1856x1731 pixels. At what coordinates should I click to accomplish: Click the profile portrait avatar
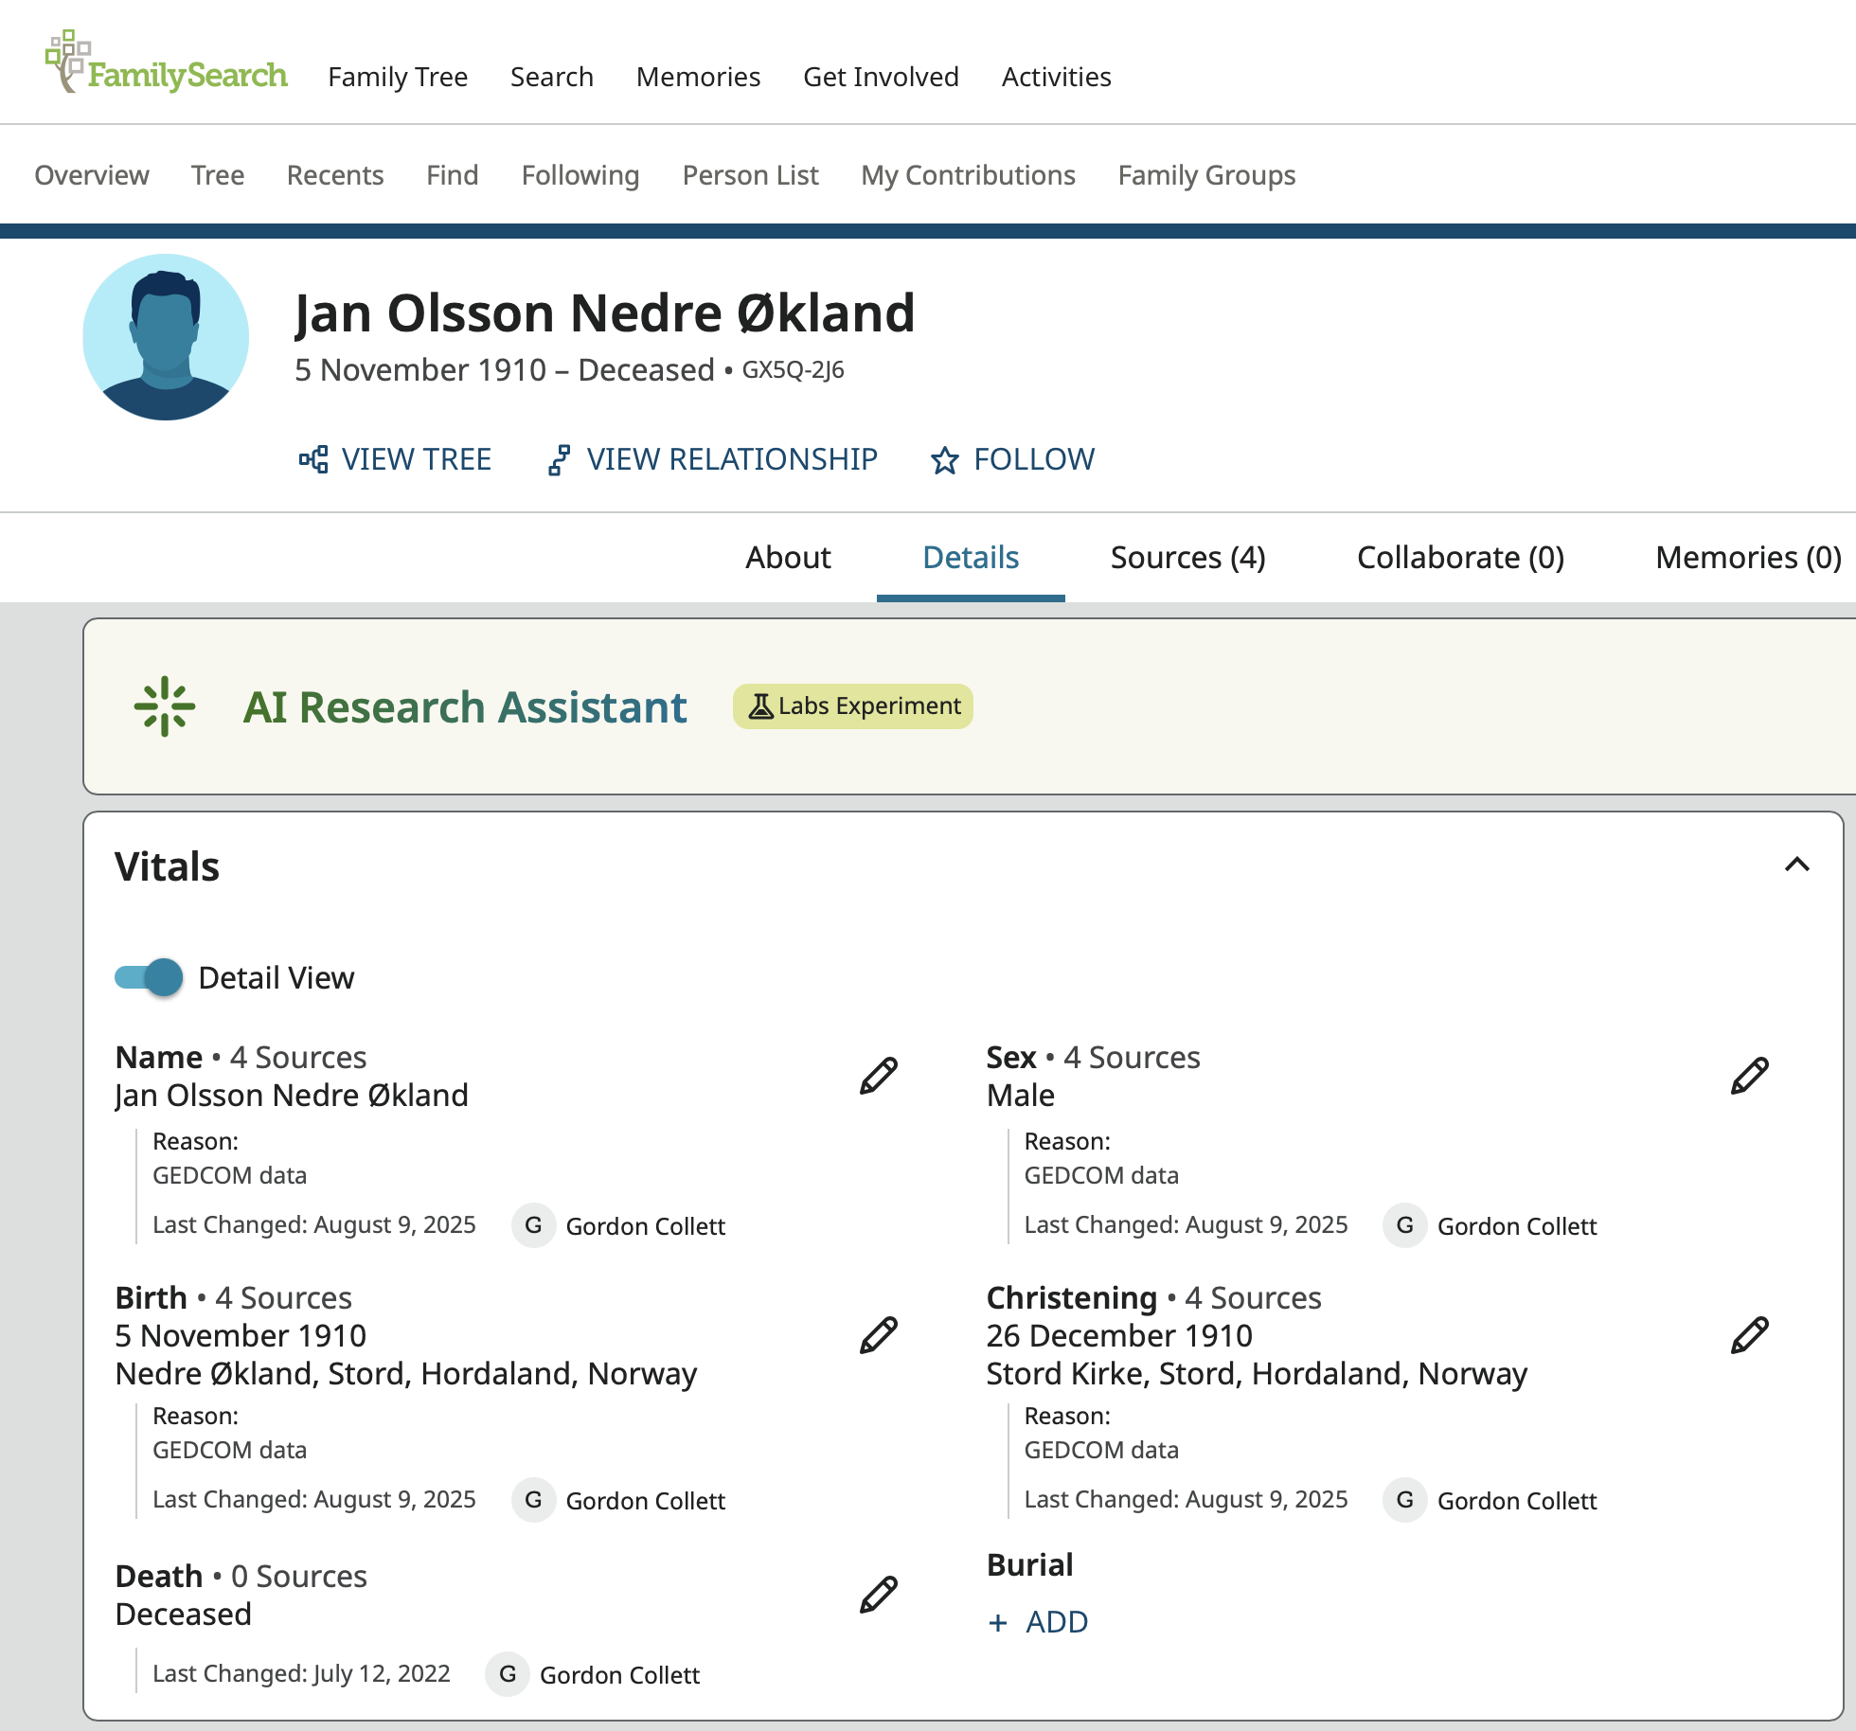166,337
